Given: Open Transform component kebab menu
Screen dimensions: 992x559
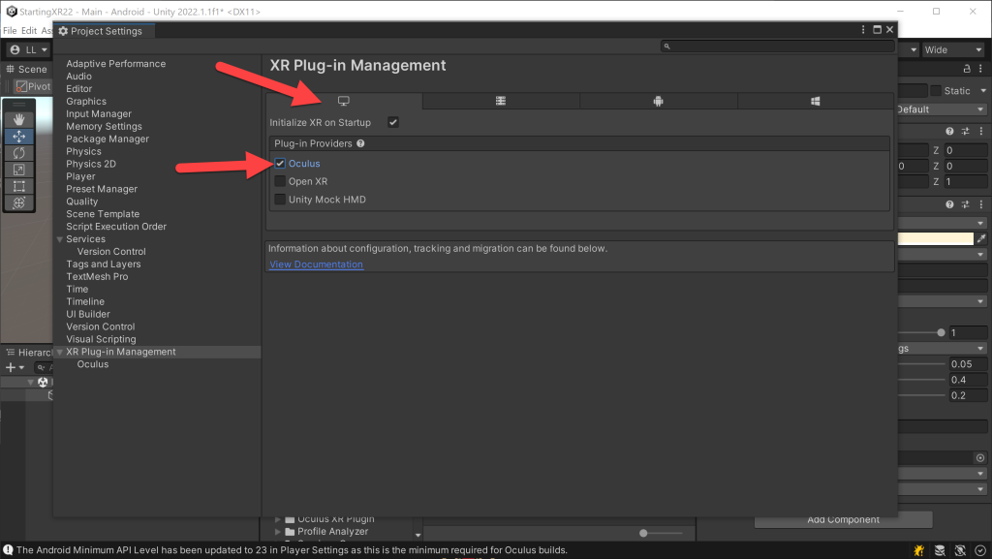Looking at the screenshot, I should 980,132.
